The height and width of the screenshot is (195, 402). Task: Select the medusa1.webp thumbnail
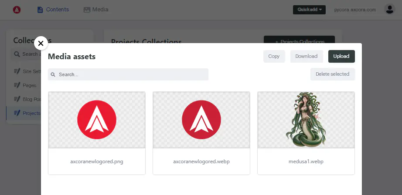coord(306,120)
